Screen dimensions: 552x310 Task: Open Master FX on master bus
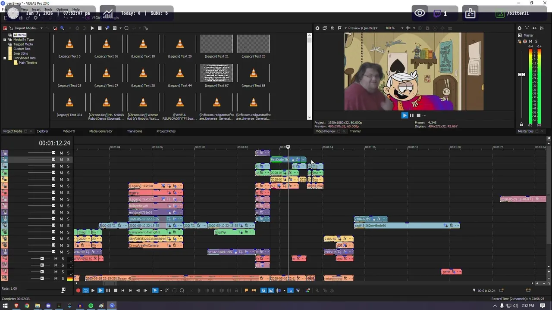click(x=520, y=41)
